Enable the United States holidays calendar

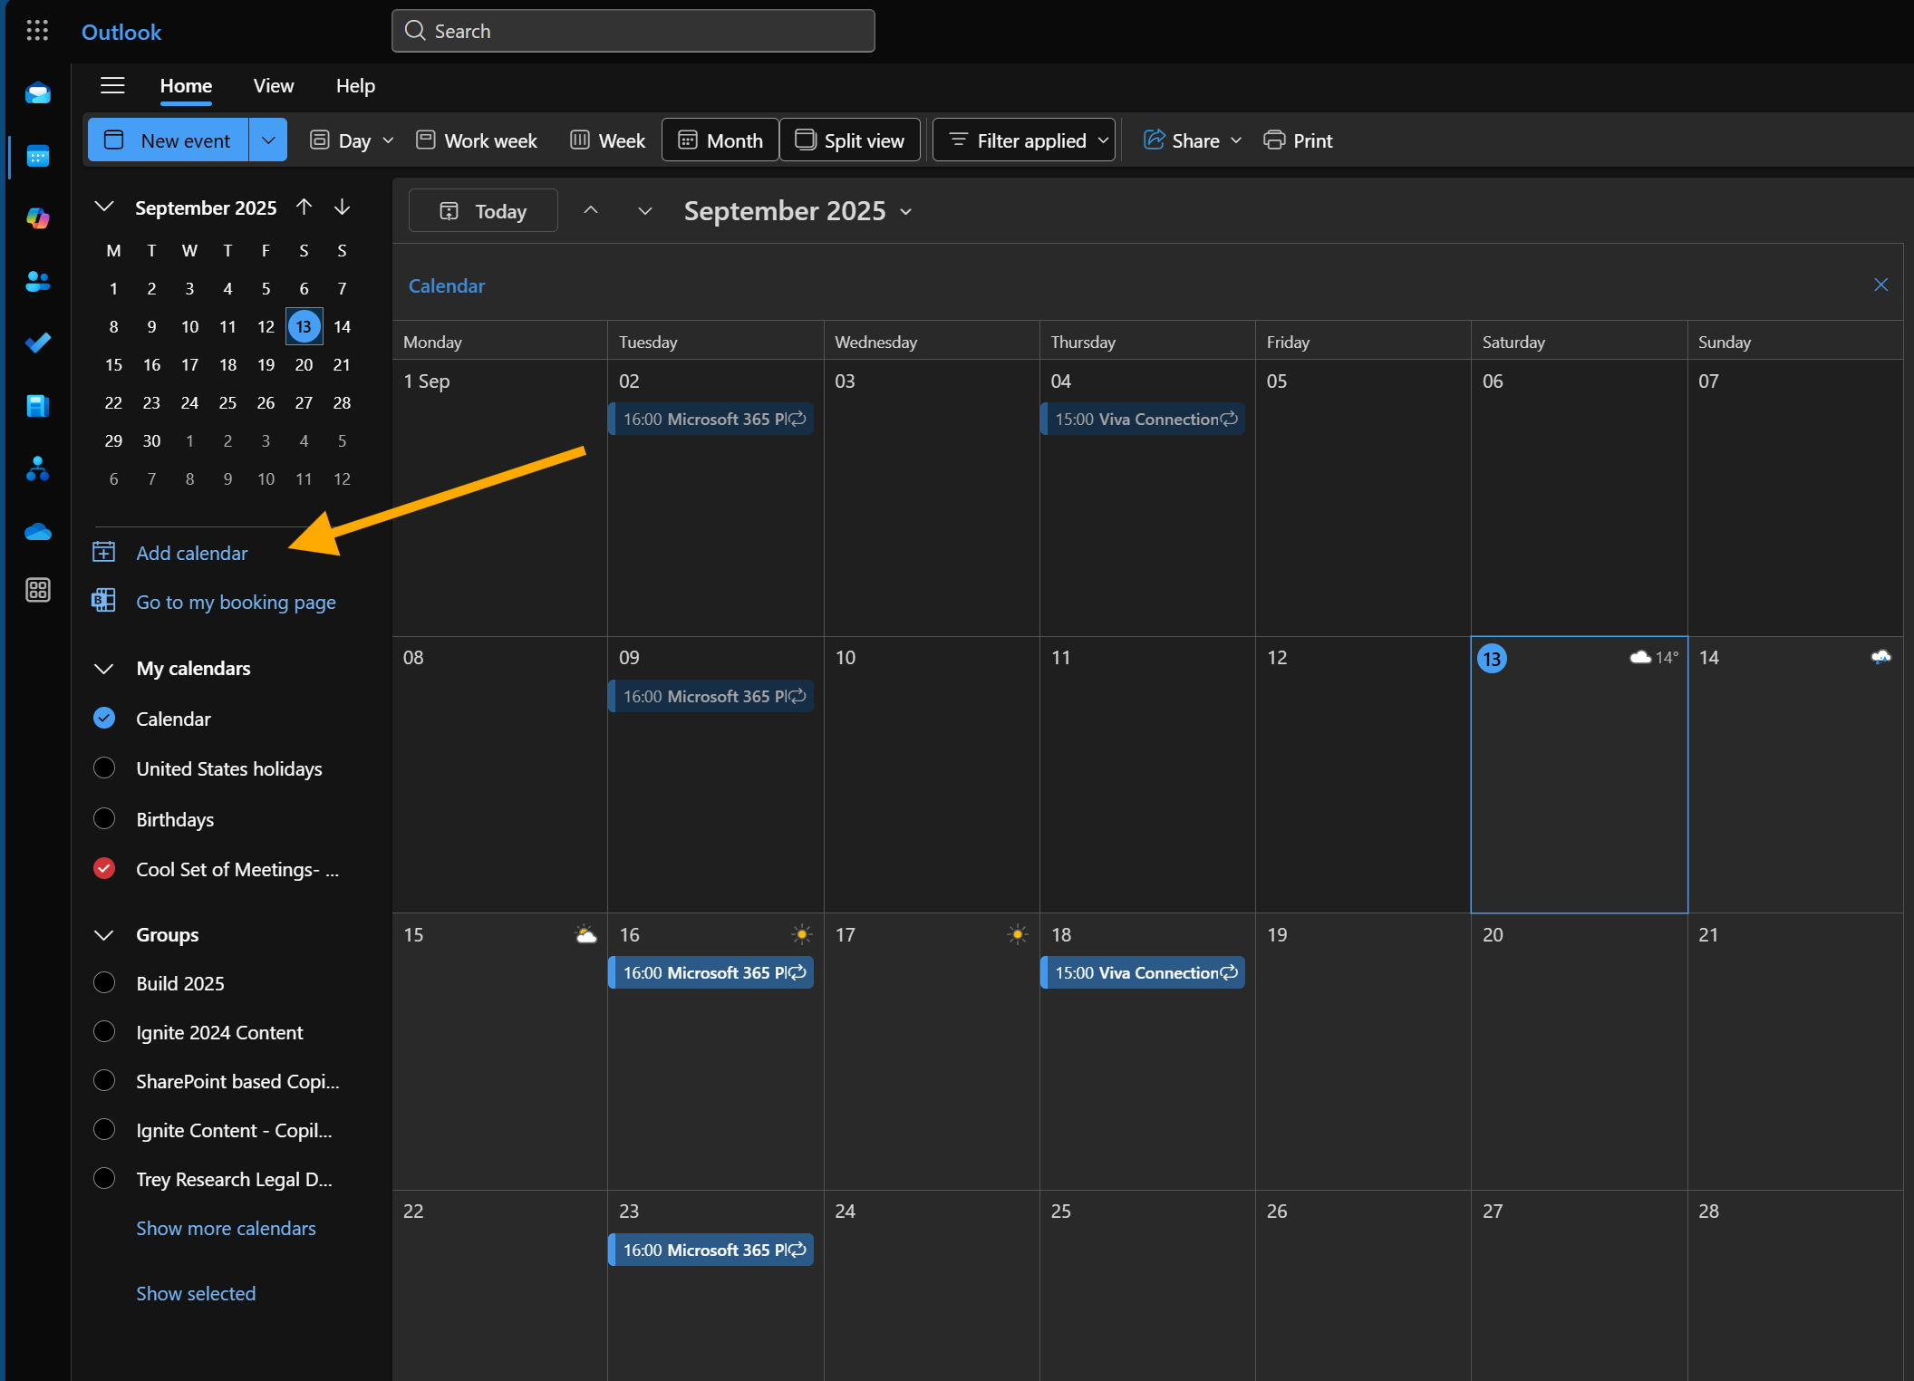click(x=104, y=768)
